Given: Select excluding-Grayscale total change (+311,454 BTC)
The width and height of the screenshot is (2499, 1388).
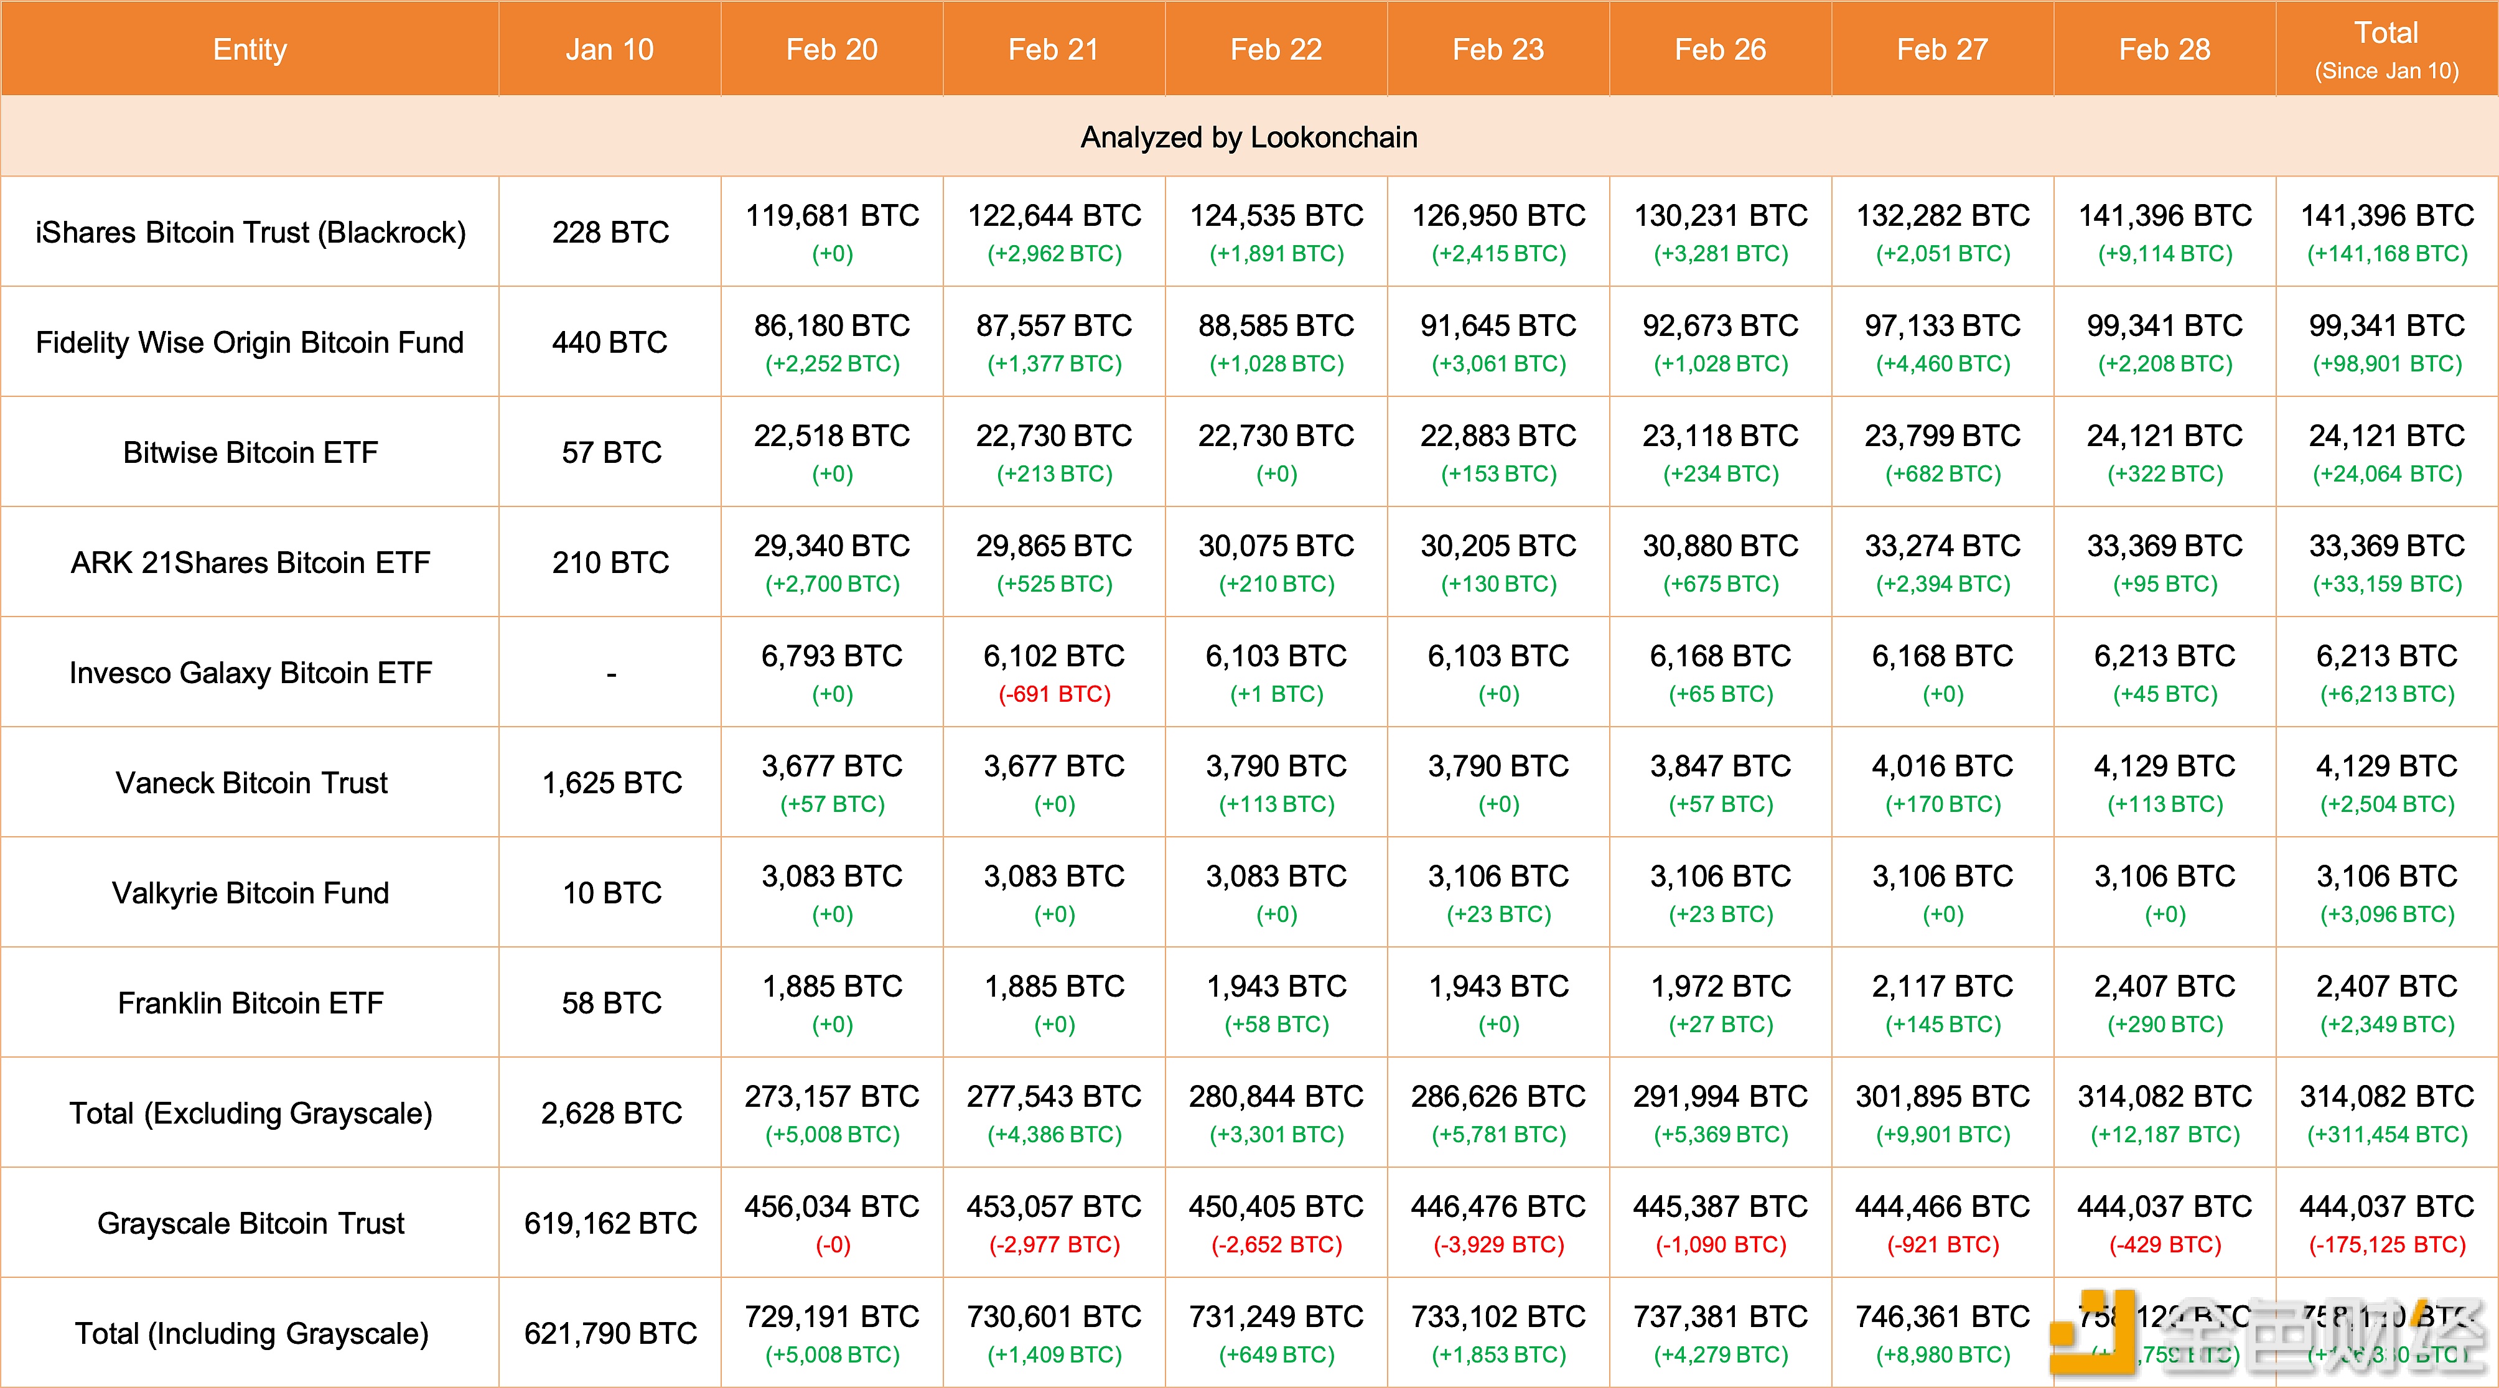Looking at the screenshot, I should (2388, 1135).
